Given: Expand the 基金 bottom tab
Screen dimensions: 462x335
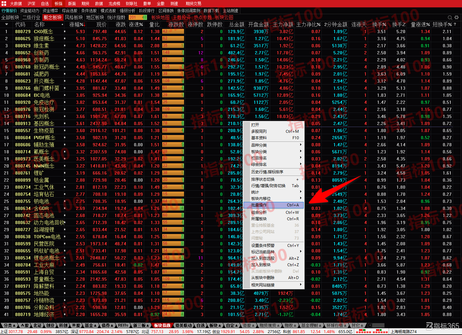Looking at the screenshot, I should point(91,325).
